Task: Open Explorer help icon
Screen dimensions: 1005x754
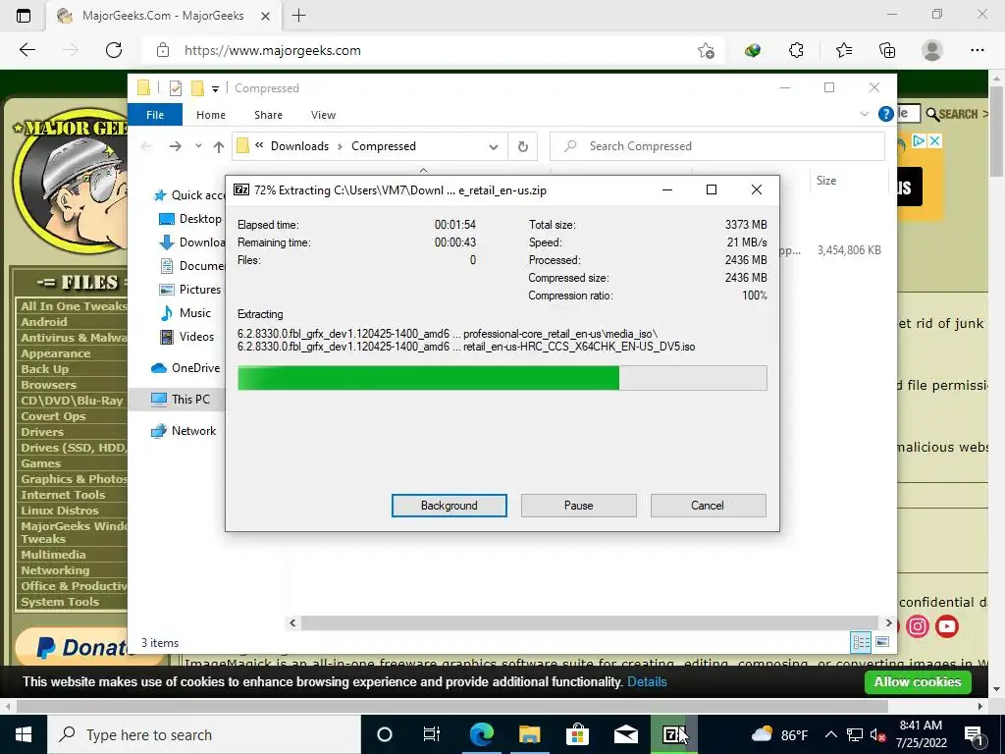Action: tap(885, 114)
